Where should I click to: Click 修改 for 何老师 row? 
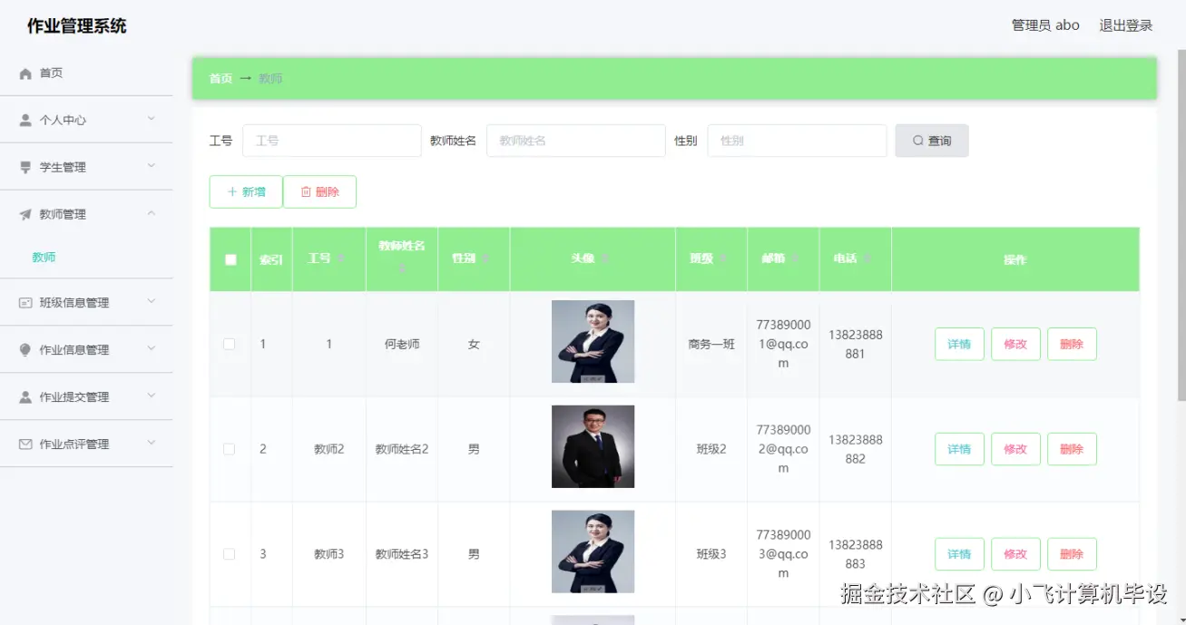tap(1015, 344)
